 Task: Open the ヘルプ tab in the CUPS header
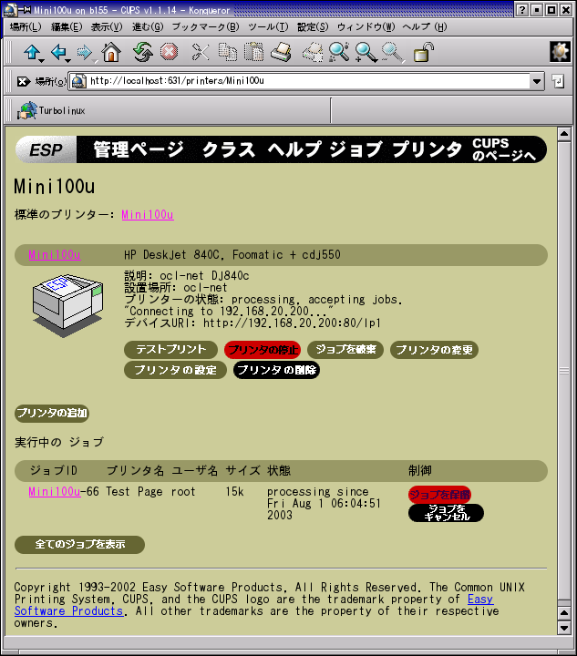pos(294,149)
